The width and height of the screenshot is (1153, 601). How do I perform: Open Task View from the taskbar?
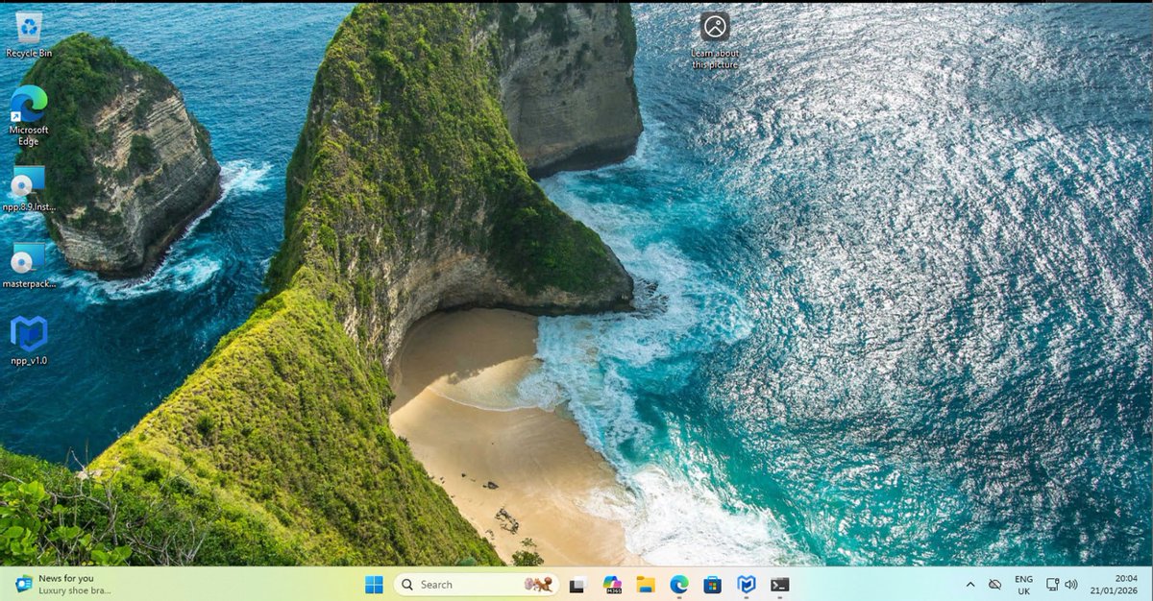577,585
